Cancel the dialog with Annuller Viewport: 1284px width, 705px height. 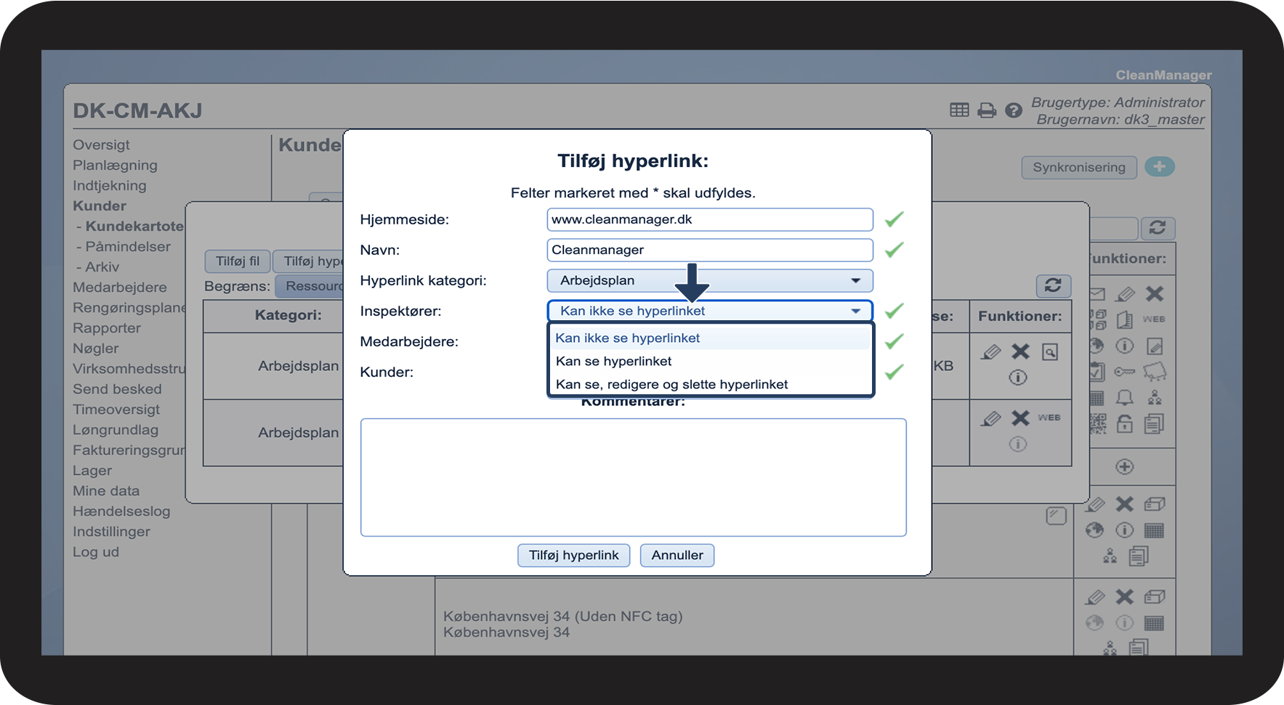pos(677,555)
